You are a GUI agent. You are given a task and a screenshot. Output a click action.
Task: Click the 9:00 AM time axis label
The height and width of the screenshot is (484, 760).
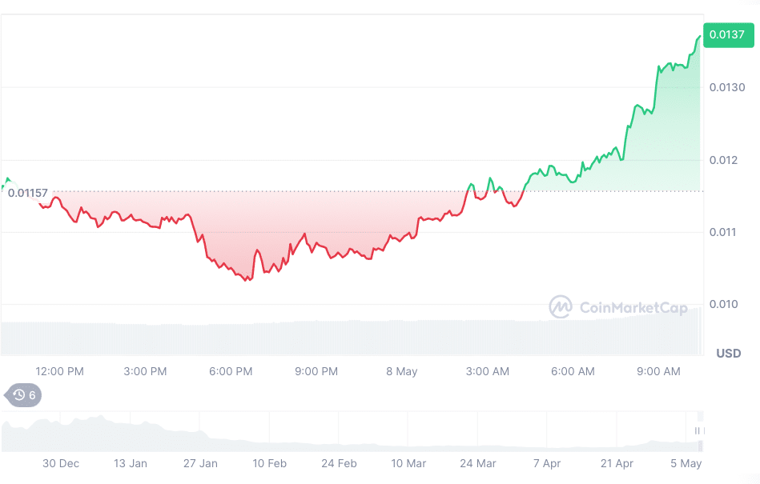pos(658,371)
